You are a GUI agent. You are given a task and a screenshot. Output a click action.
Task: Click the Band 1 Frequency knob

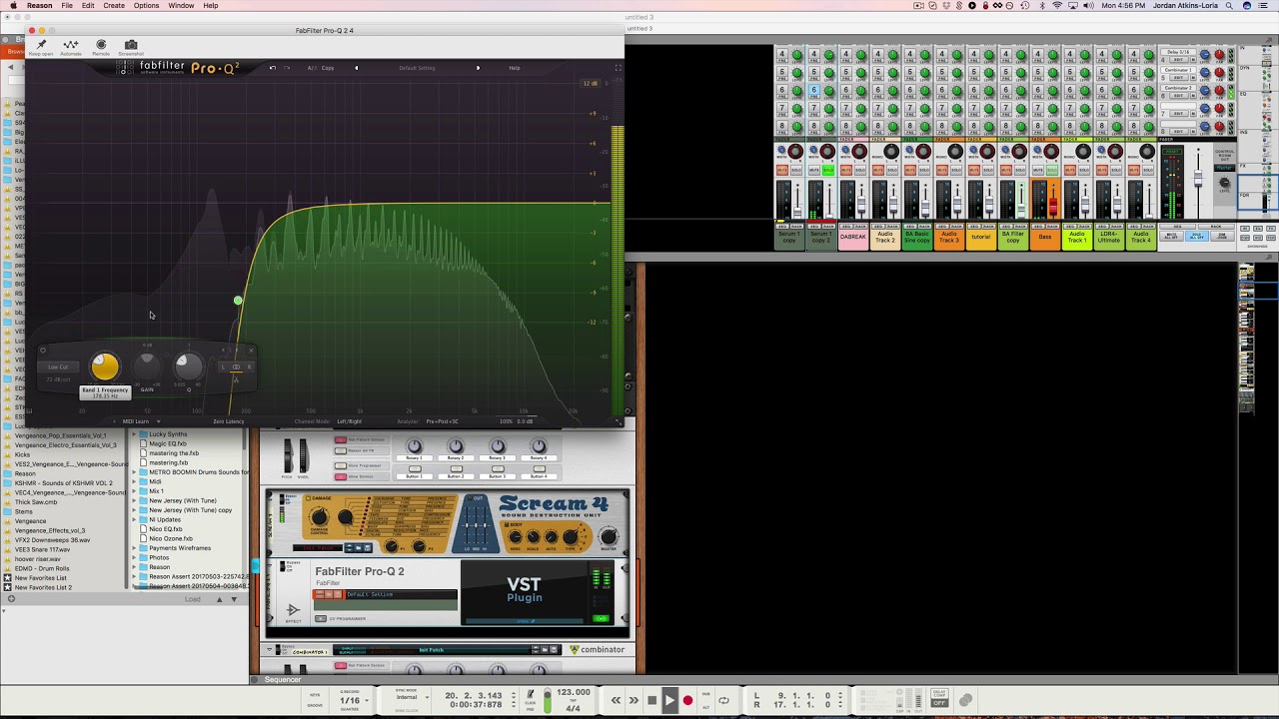click(x=104, y=367)
